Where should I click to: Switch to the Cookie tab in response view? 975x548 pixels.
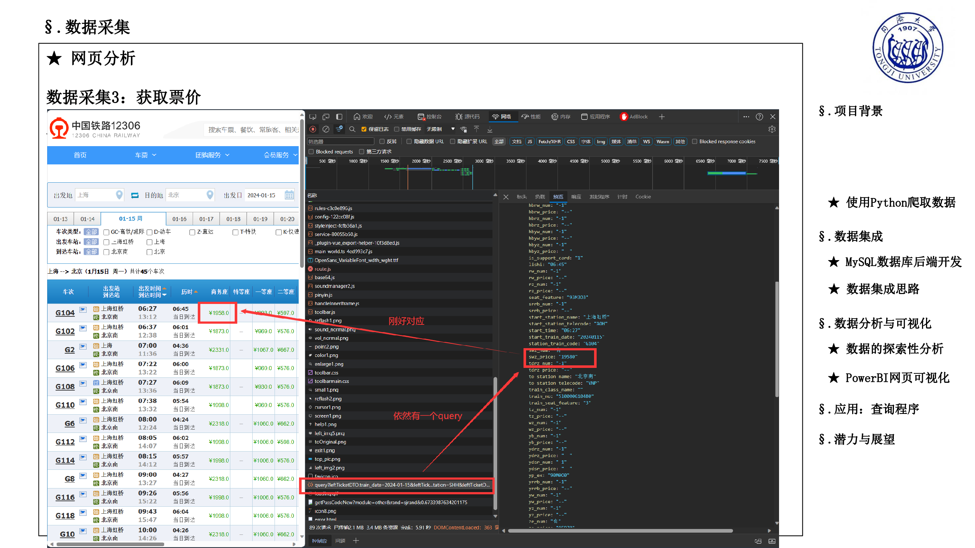point(643,196)
